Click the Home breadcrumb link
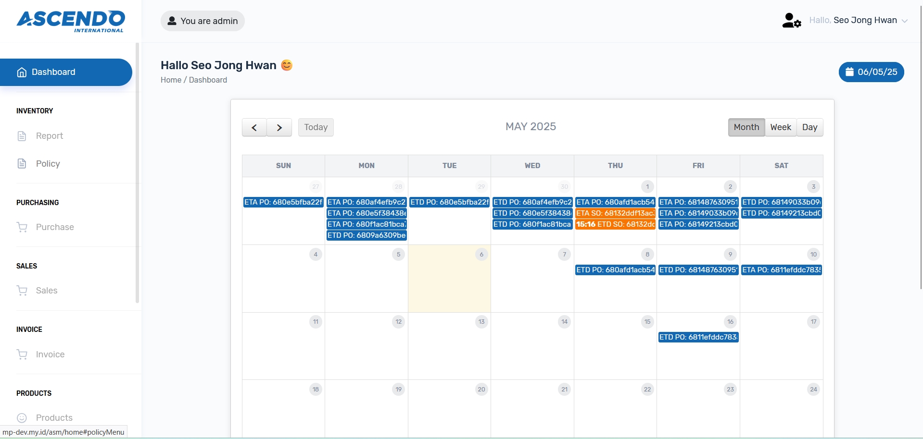 171,80
